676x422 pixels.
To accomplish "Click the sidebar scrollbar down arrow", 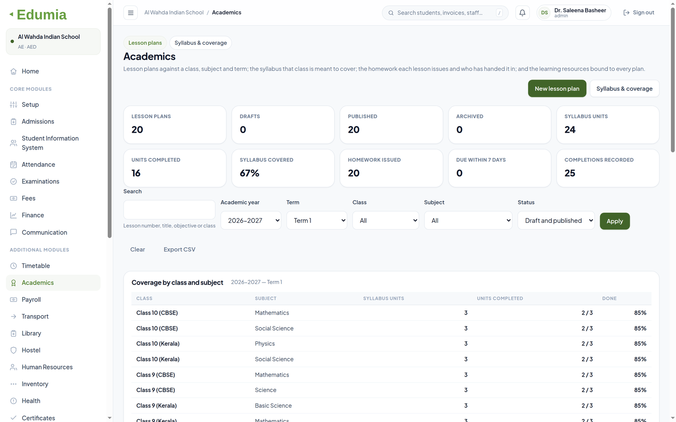I will pyautogui.click(x=110, y=418).
